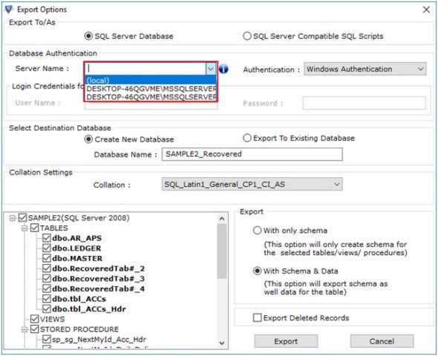Select (local) from server list
The image size is (438, 356).
coord(151,80)
